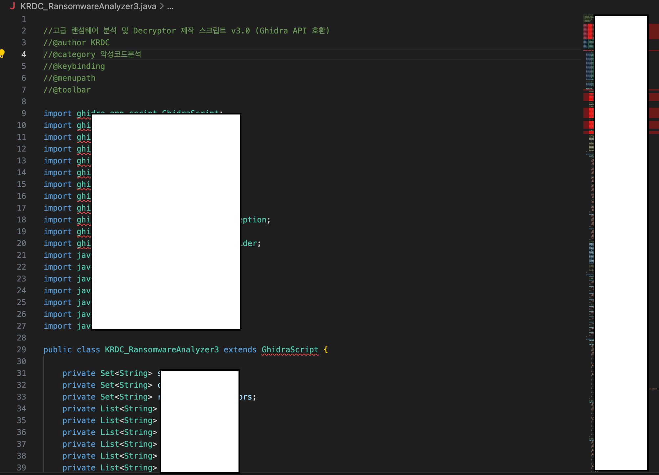Click line number 39 at the bottom
The image size is (659, 475).
(21, 468)
